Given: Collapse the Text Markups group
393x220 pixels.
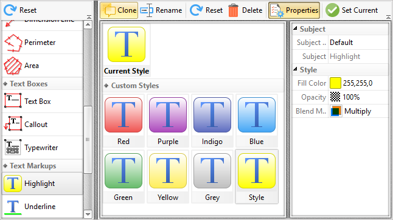Looking at the screenshot, I should (5, 166).
